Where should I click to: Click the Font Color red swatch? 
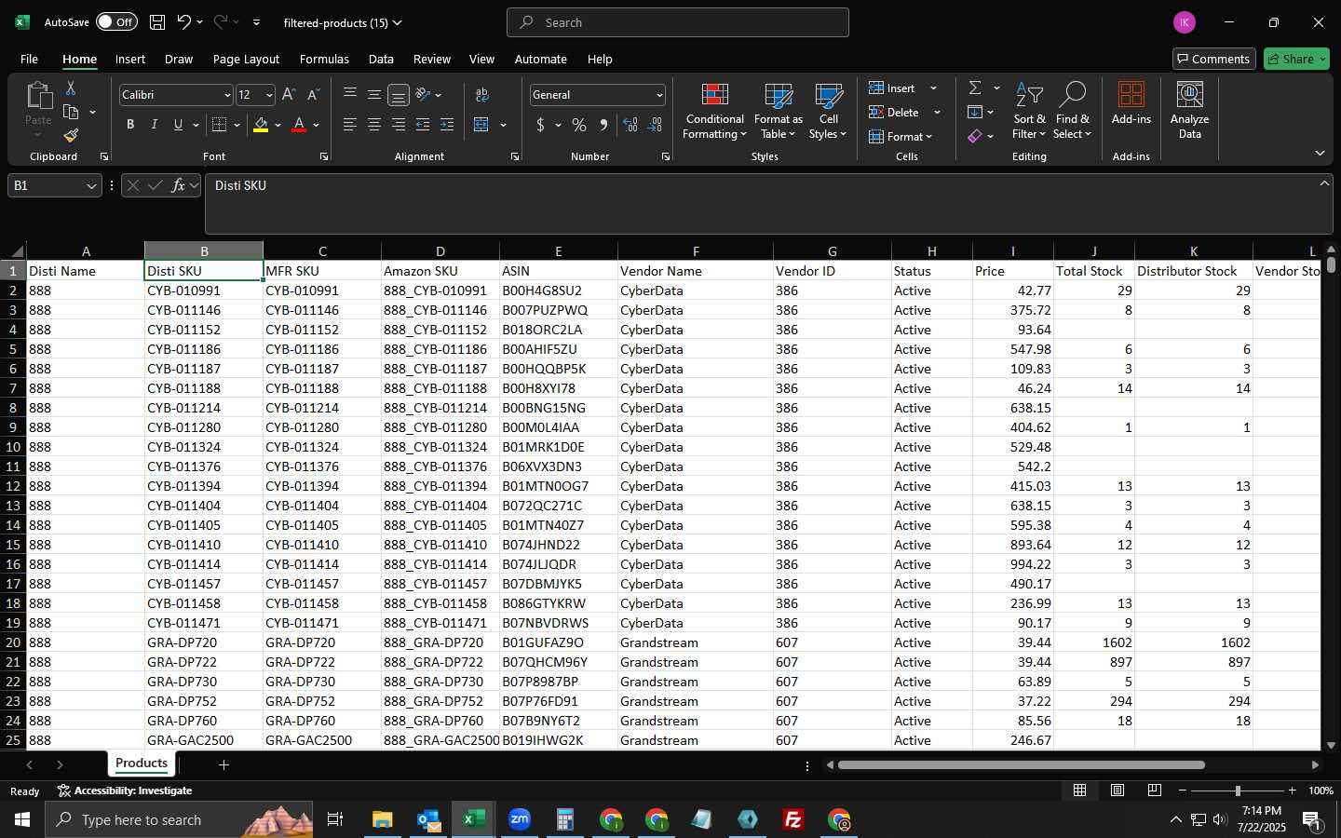[299, 125]
